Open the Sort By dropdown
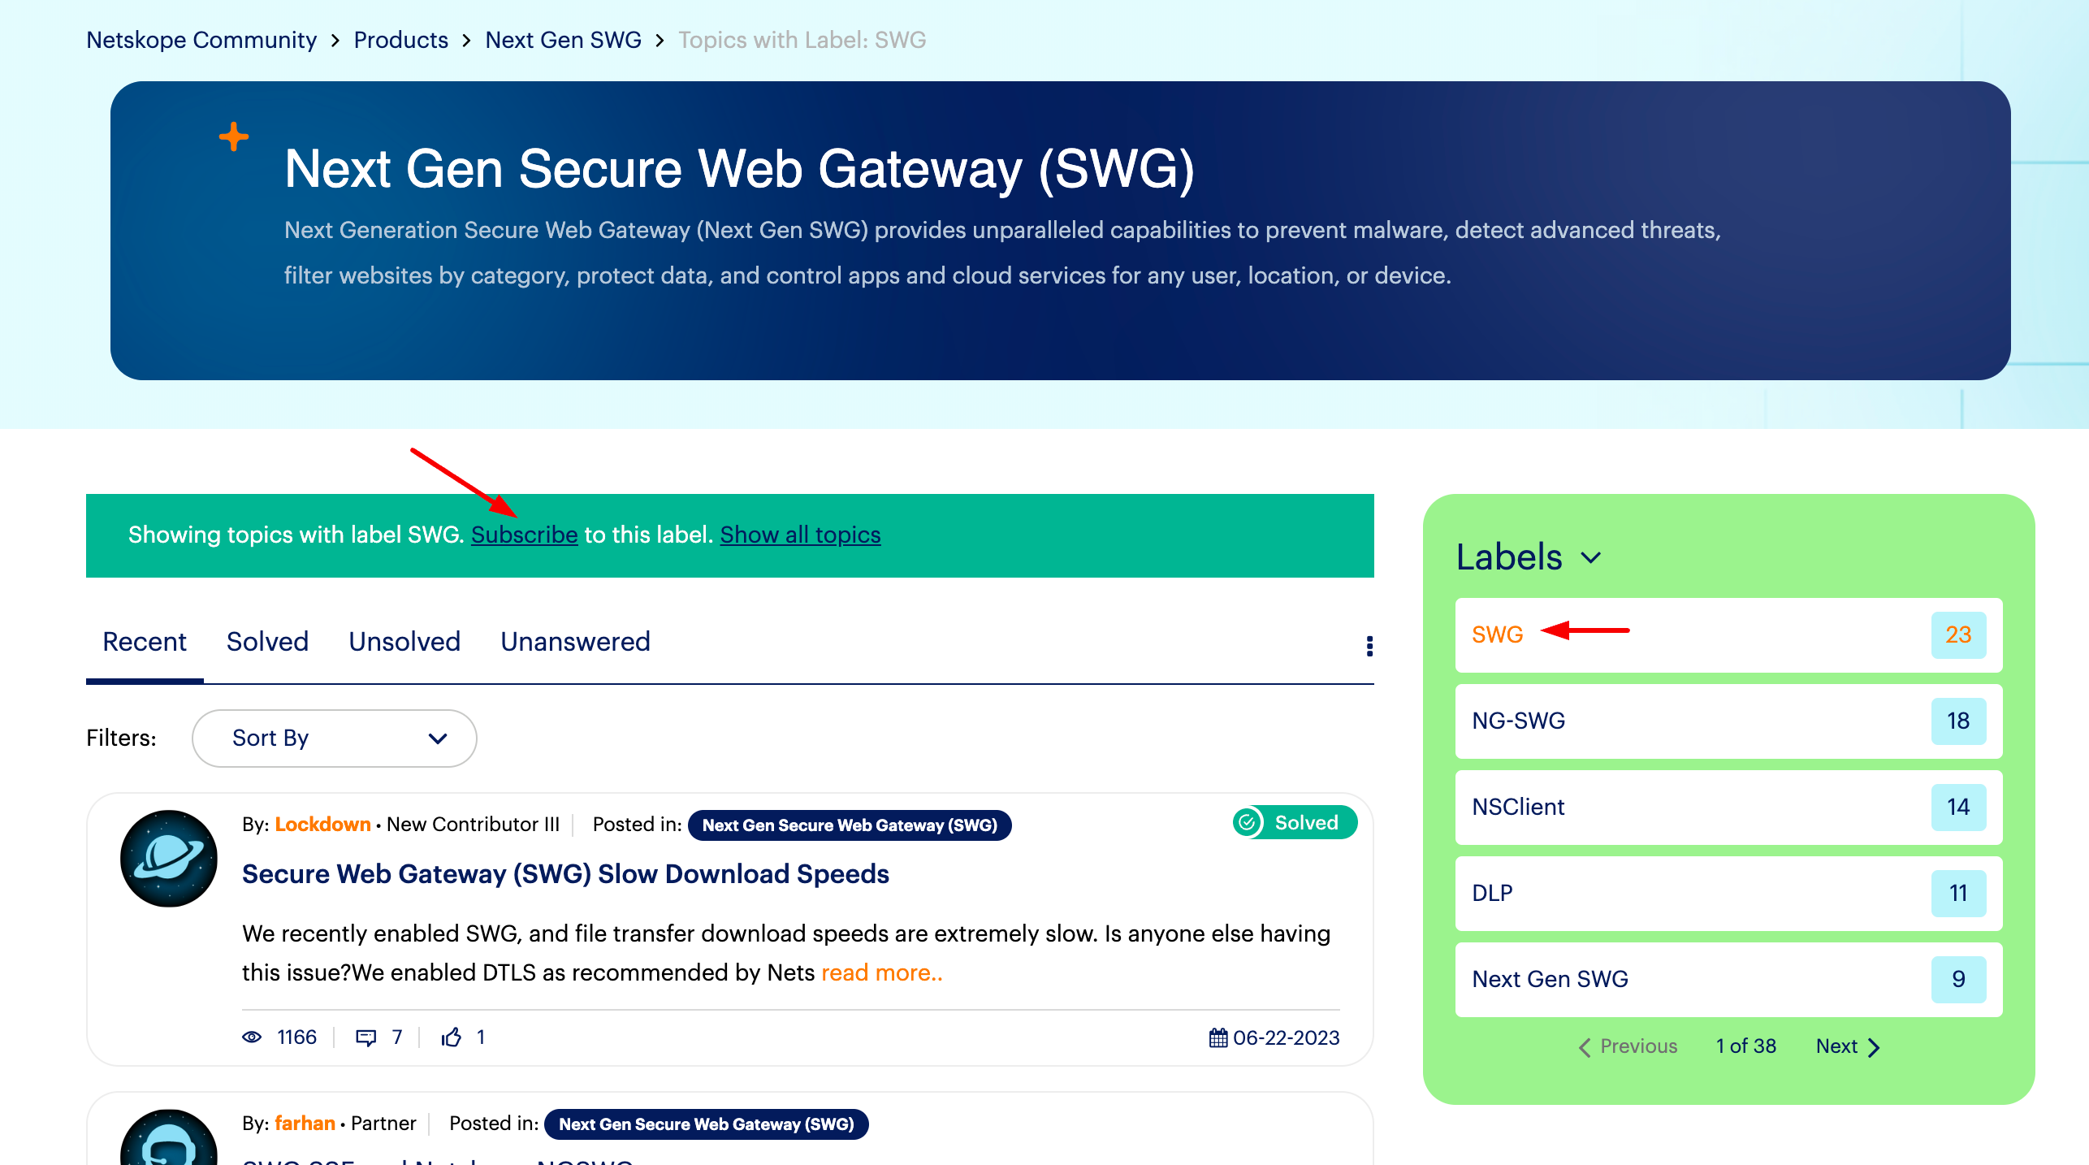The height and width of the screenshot is (1165, 2089). click(335, 738)
